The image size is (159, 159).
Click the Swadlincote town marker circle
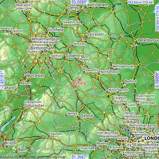(62, 24)
